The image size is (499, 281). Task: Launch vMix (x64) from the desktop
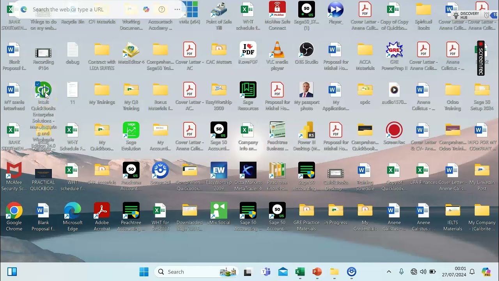point(189,14)
